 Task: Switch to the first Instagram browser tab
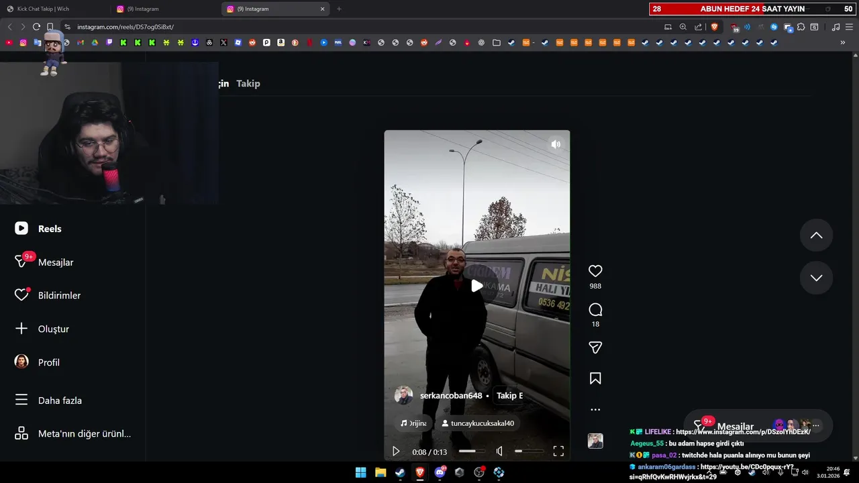(x=166, y=9)
